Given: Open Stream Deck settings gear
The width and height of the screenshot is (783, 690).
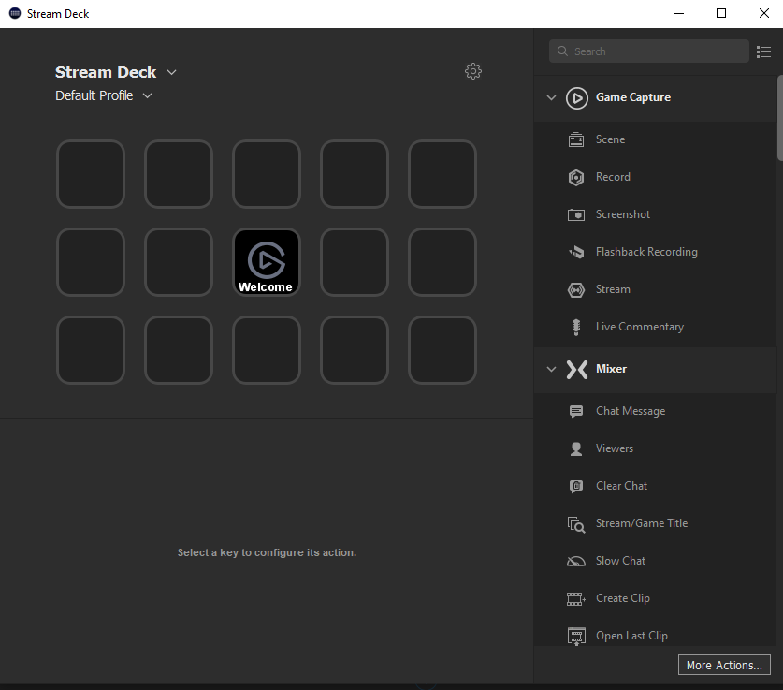Looking at the screenshot, I should (473, 71).
